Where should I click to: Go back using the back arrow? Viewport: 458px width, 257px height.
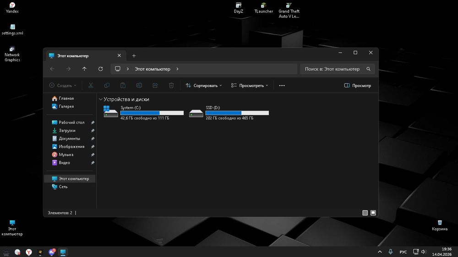pos(52,69)
